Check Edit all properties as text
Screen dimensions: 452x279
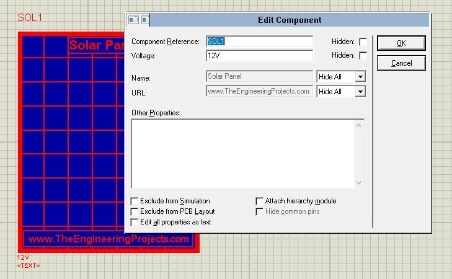click(134, 222)
